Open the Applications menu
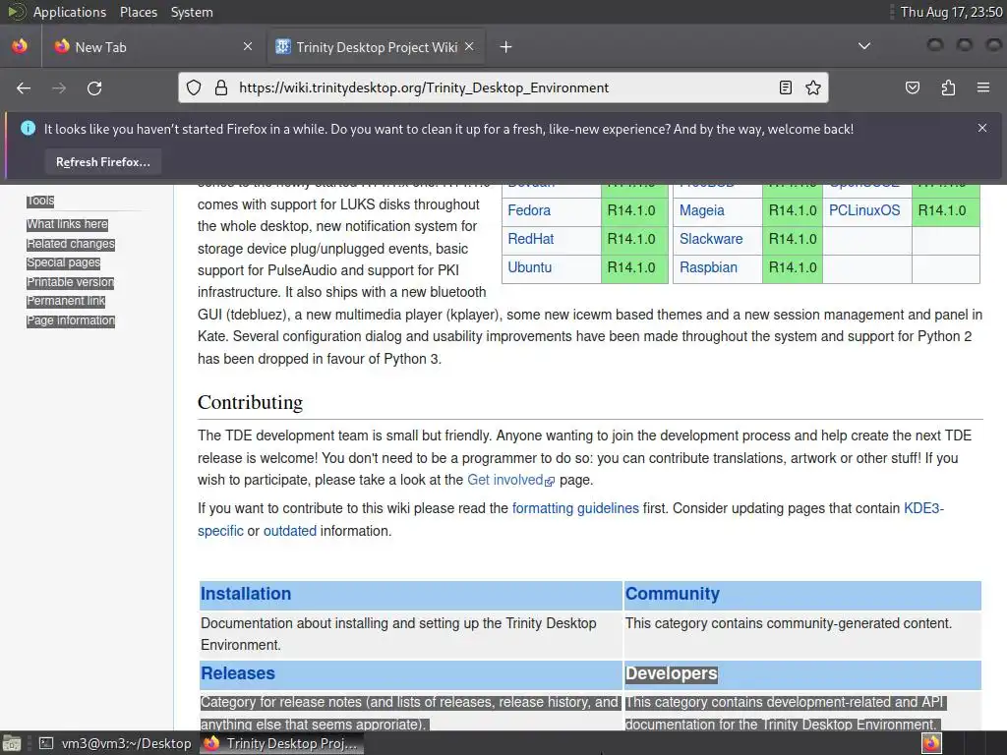The width and height of the screenshot is (1007, 755). (70, 12)
